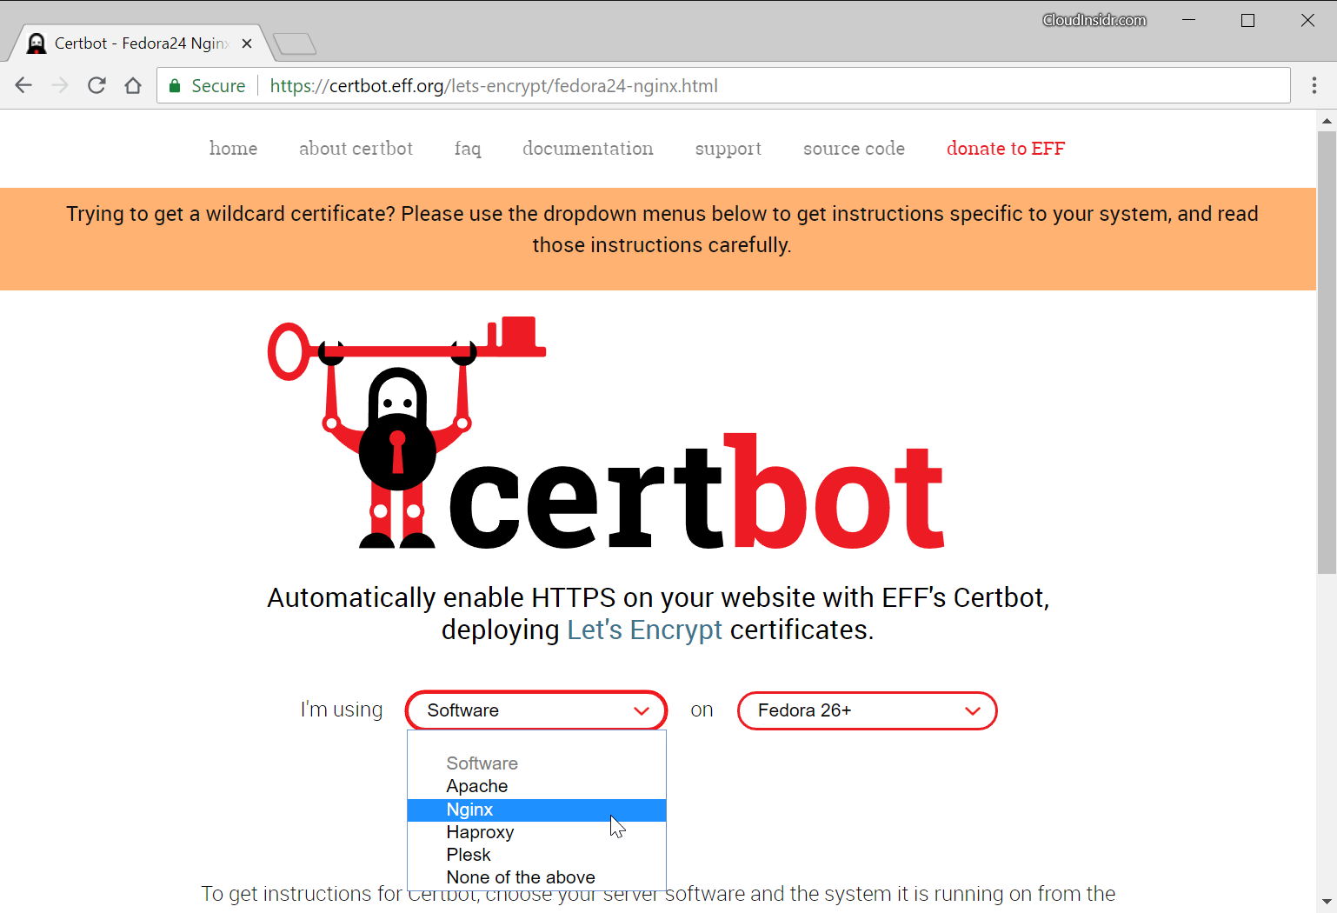Click the green Secure padlock icon
1337x913 pixels.
[x=175, y=86]
